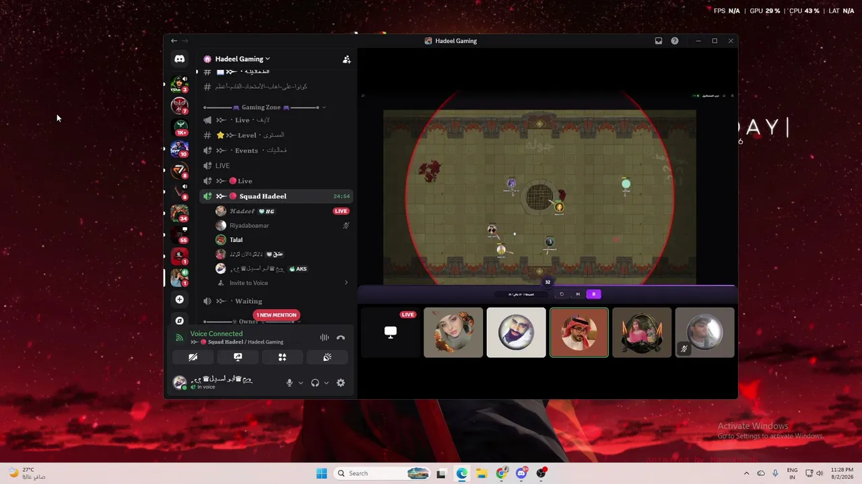Click the green connection signal icon beside Voice Connected
Viewport: 862px width, 484px height.
tap(179, 337)
